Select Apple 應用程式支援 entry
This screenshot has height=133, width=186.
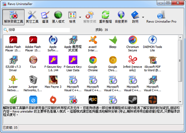coord(73,44)
